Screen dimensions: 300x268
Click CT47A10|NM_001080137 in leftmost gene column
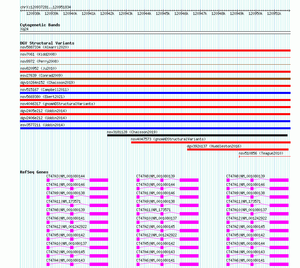point(66,243)
